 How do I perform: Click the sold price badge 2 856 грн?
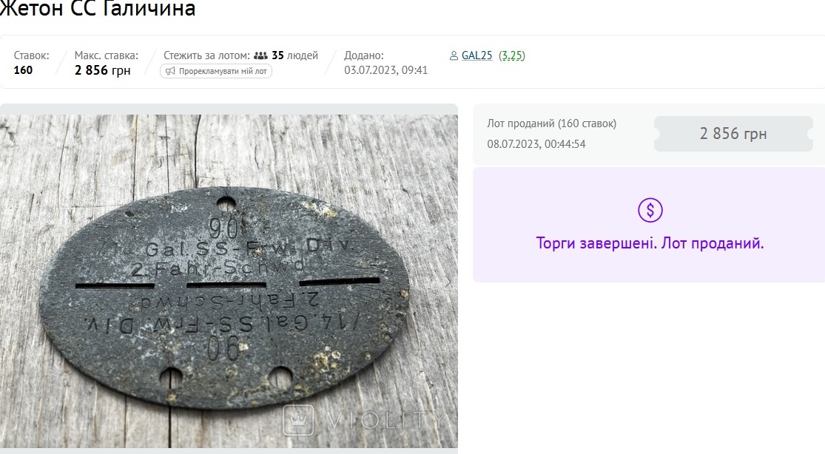[x=733, y=134]
